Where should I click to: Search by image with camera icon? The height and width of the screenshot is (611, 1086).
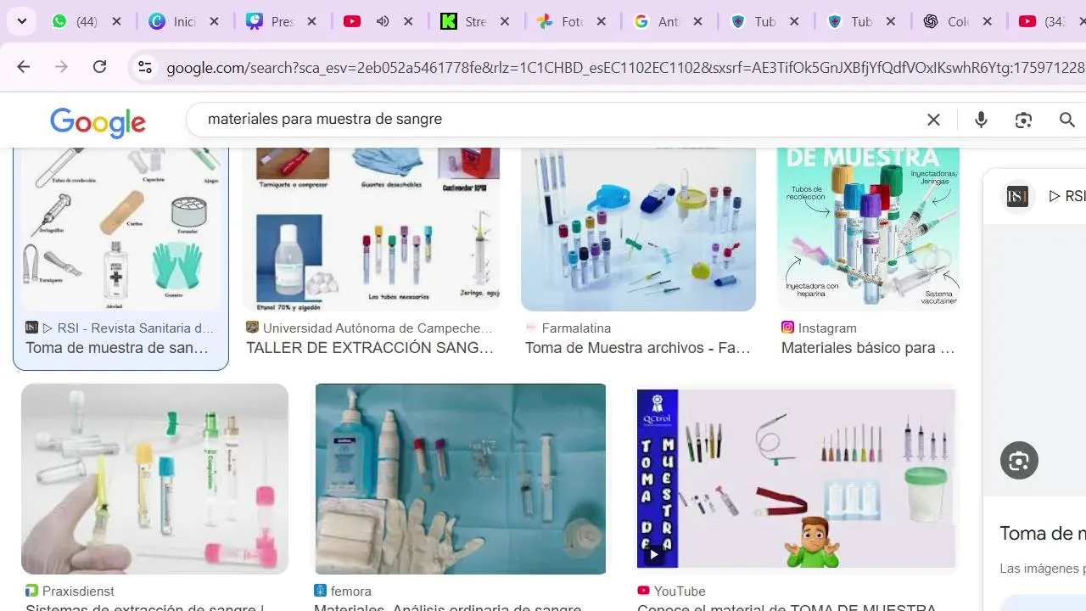pos(1023,121)
